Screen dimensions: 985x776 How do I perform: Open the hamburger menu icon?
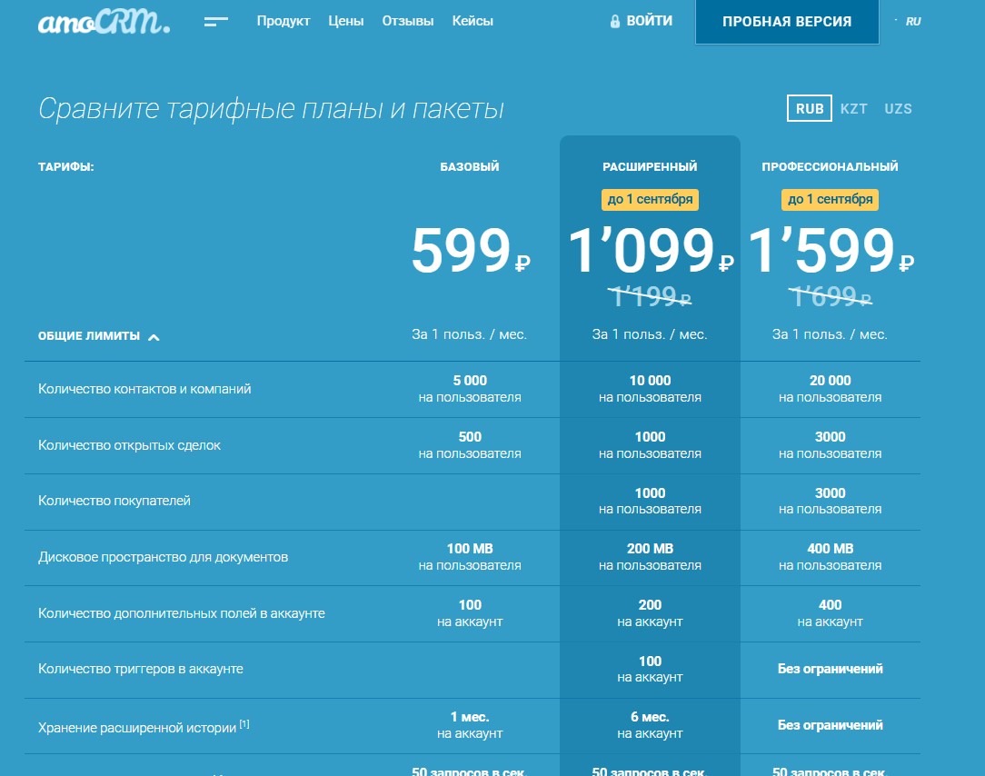[215, 22]
